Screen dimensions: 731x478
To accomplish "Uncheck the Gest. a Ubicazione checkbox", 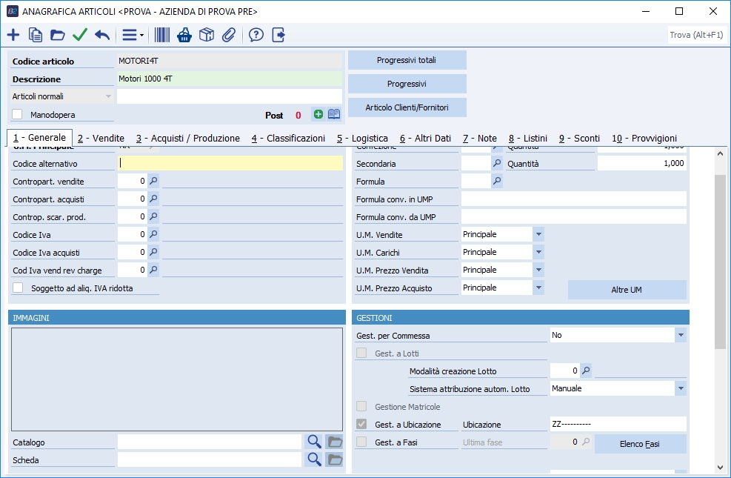I will pyautogui.click(x=361, y=425).
